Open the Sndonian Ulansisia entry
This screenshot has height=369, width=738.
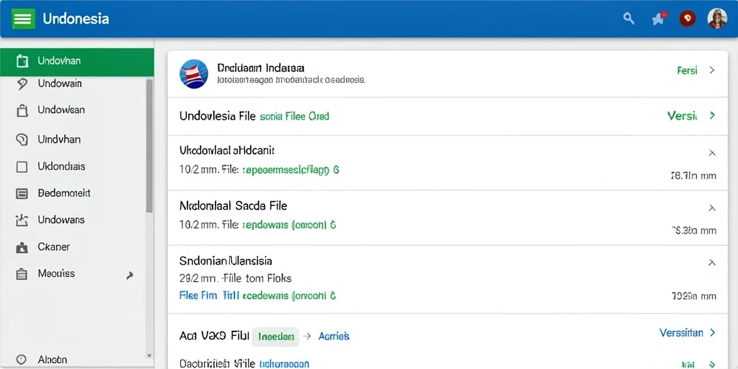226,260
